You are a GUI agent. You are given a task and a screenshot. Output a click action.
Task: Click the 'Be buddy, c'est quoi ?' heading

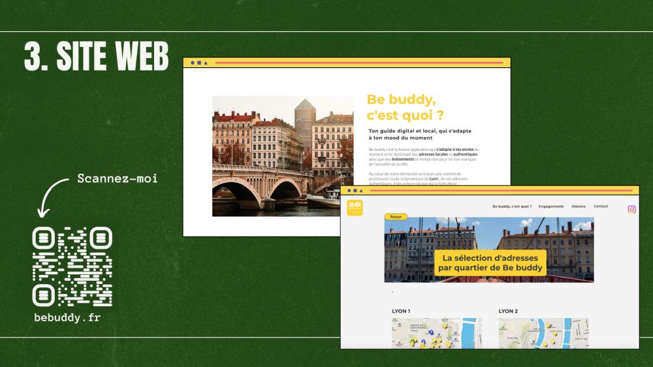[x=406, y=107]
